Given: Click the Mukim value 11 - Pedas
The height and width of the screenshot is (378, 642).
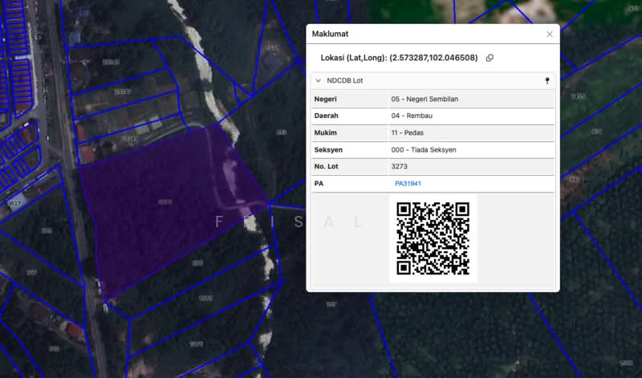Looking at the screenshot, I should tap(408, 132).
